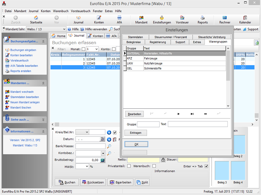Click the magnifier beside Kontobez.
The image size is (261, 195).
[x=109, y=153]
